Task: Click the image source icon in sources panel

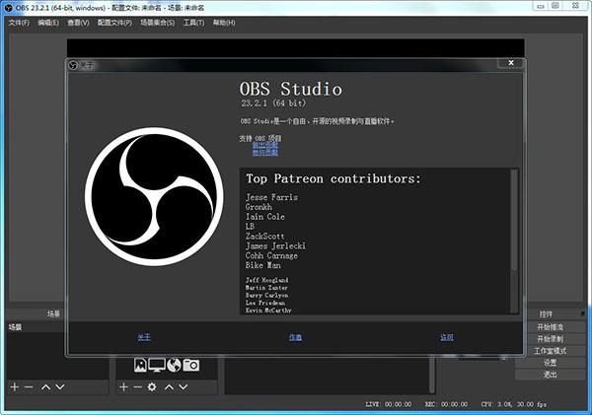Action: pos(140,365)
